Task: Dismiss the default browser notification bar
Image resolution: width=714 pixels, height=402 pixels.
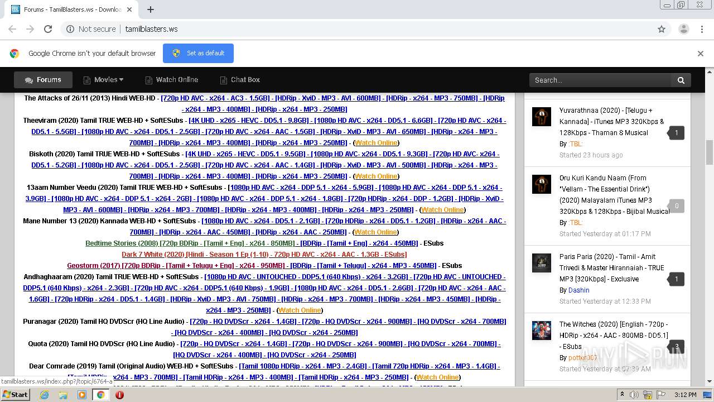Action: click(x=701, y=54)
